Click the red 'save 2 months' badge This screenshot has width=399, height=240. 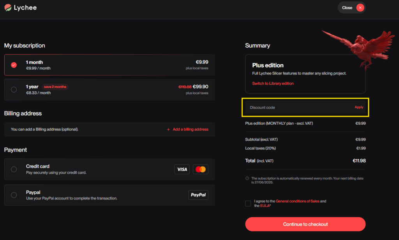(x=55, y=86)
